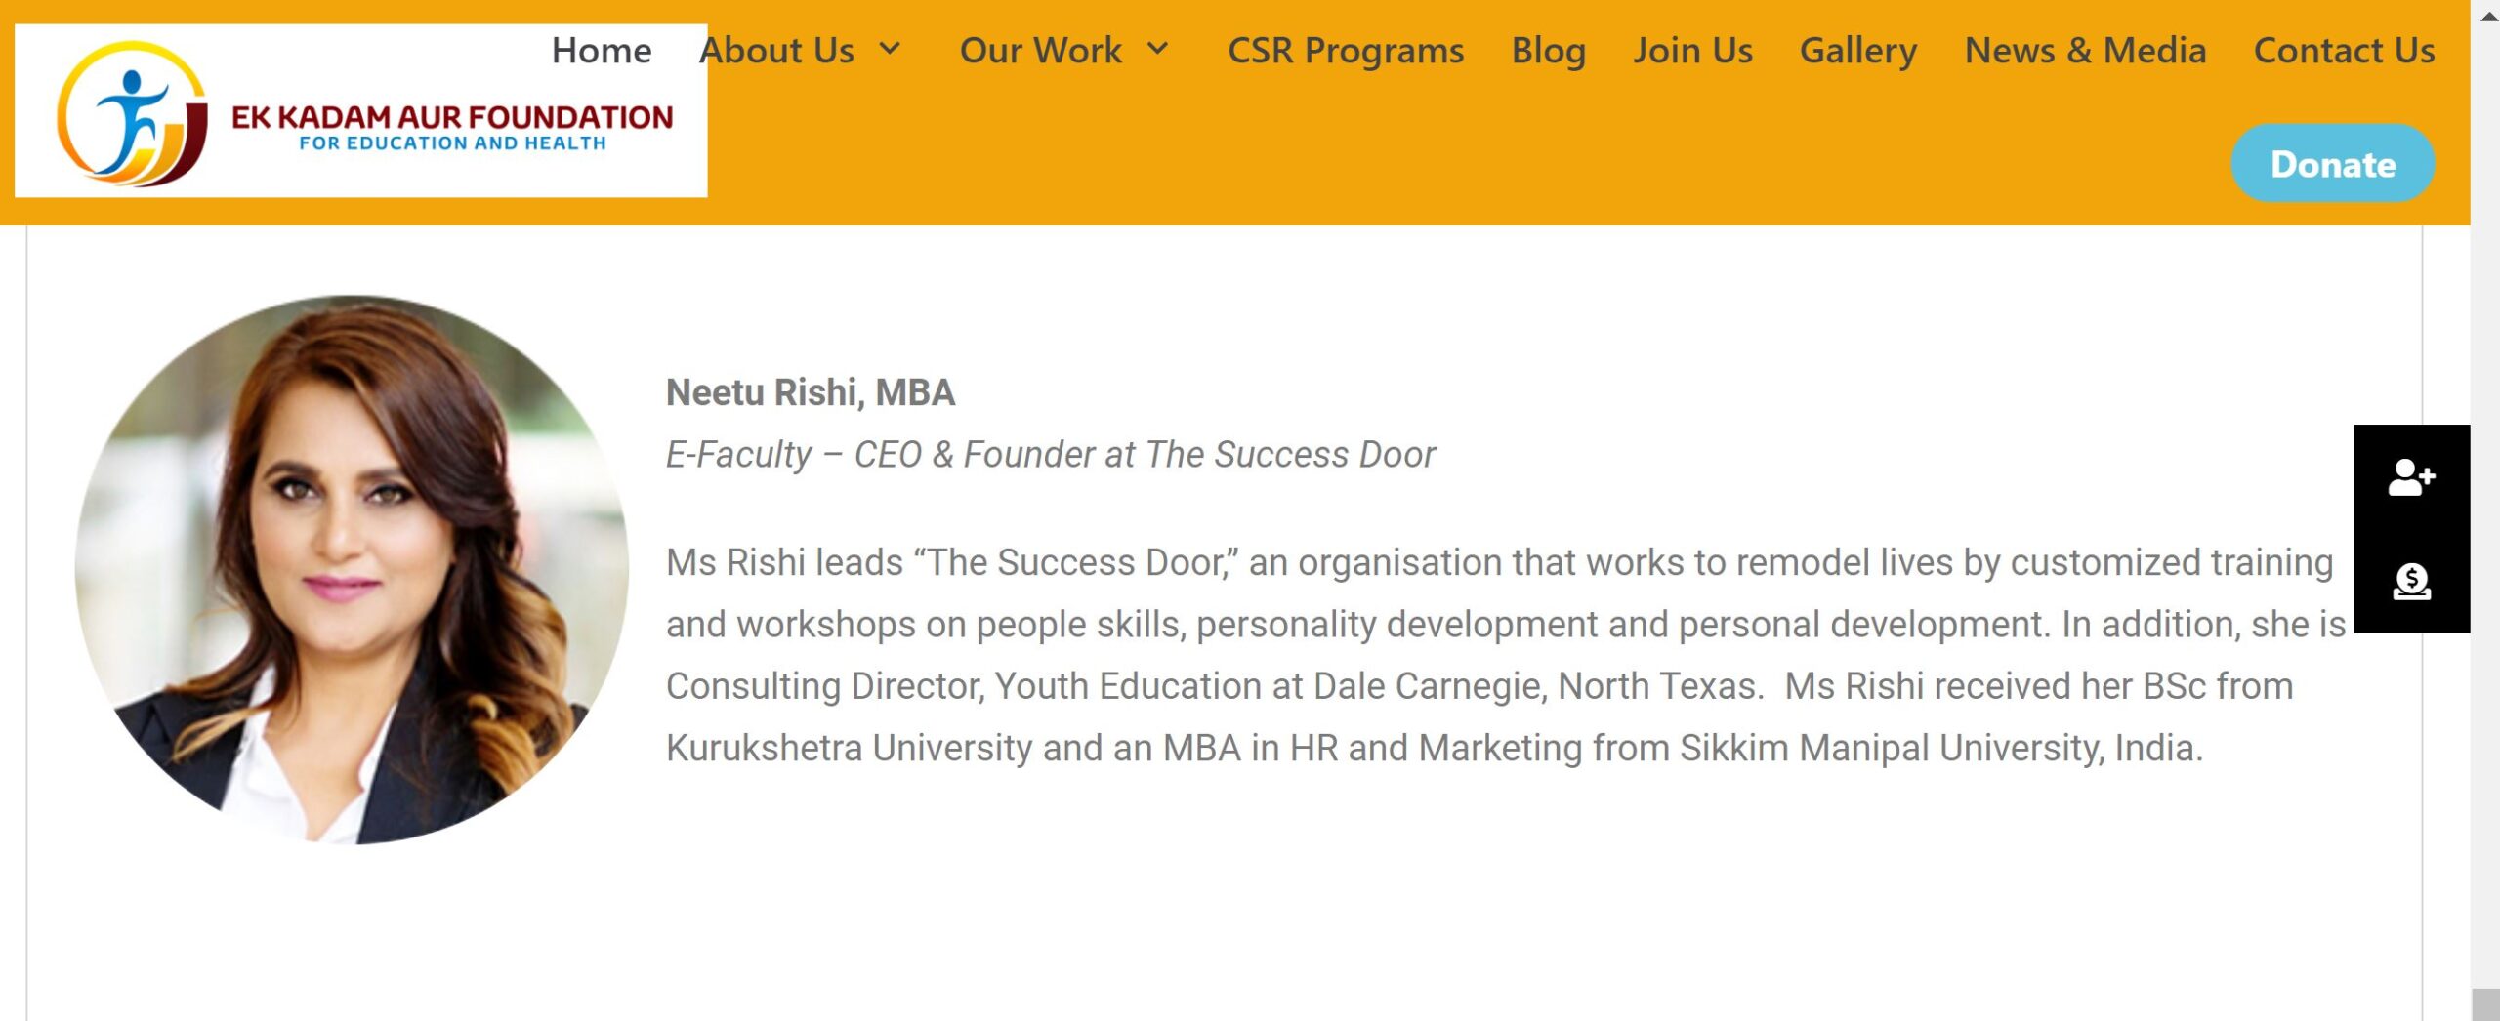Go to the Home menu item
Viewport: 2500px width, 1021px height.
[601, 51]
